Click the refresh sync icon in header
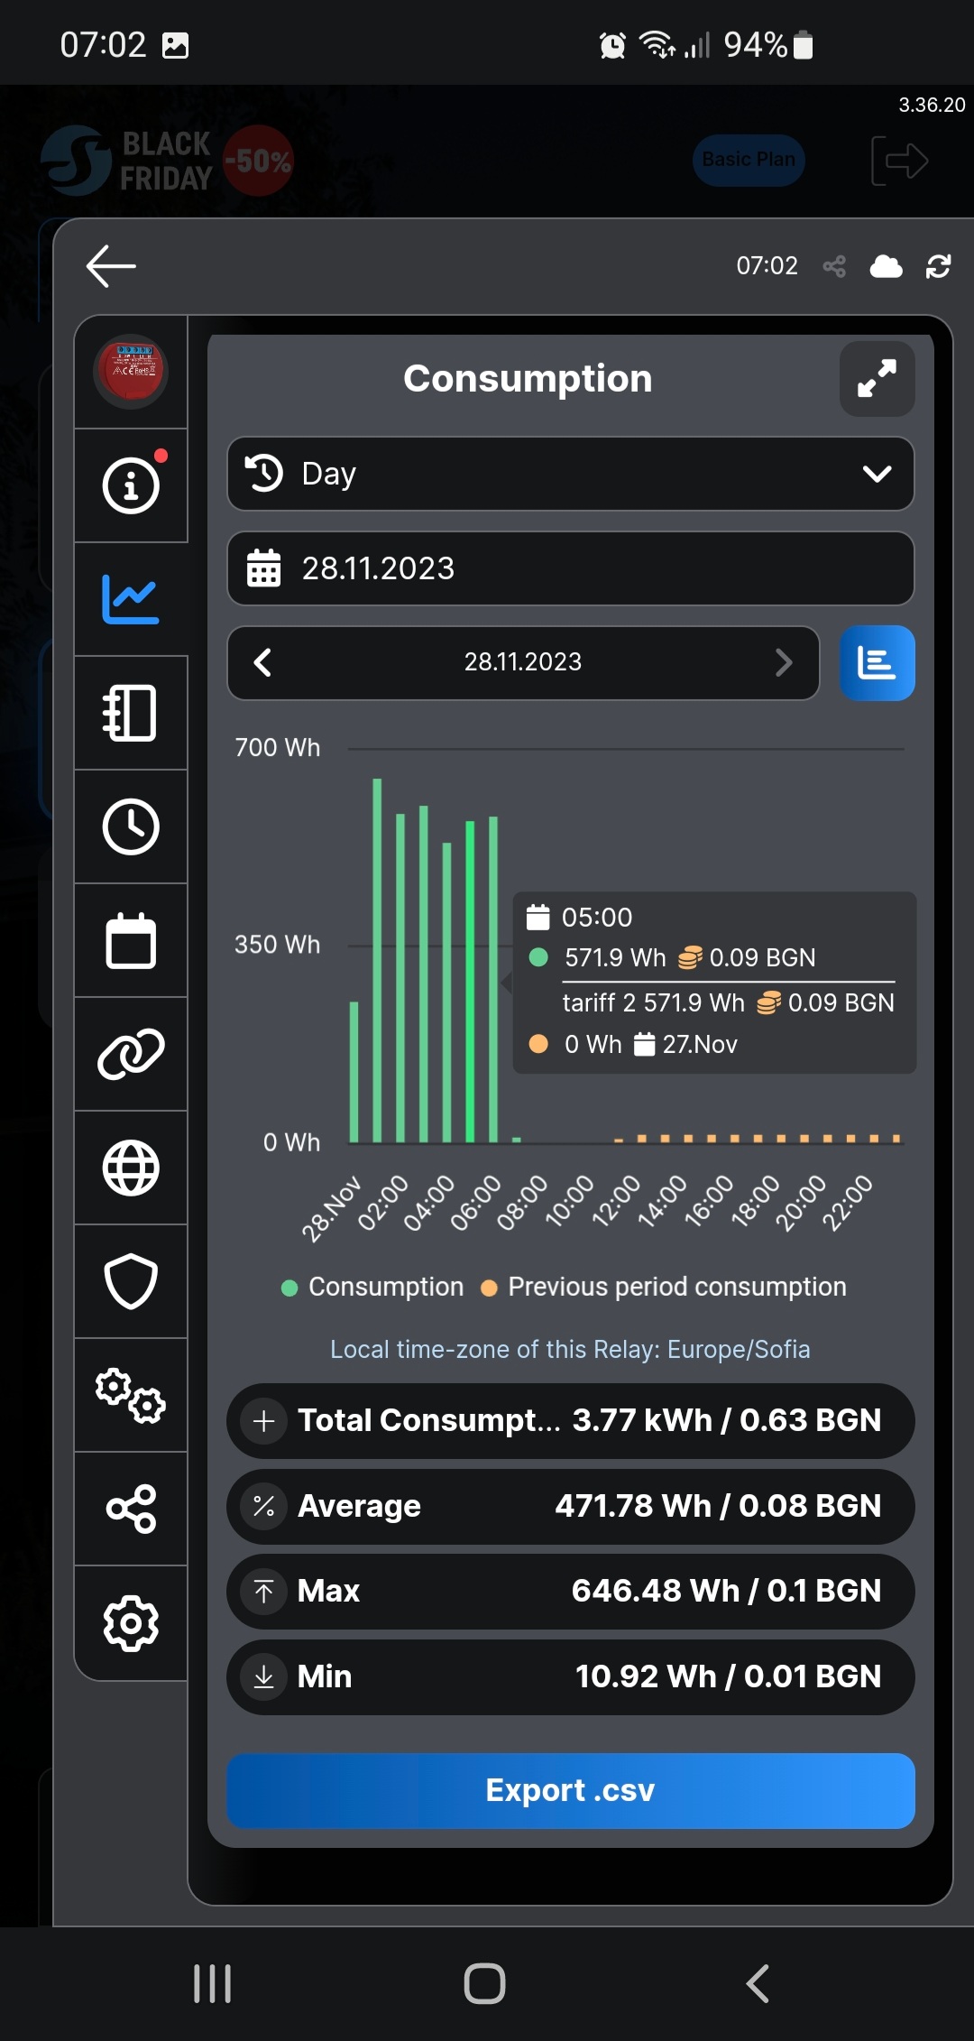Viewport: 974px width, 2041px height. [938, 266]
